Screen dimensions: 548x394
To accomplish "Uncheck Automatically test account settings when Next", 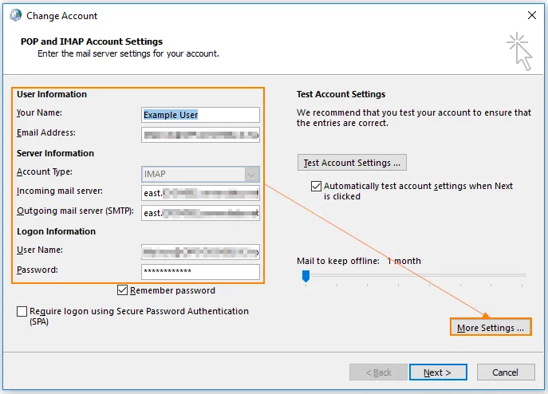I will [x=317, y=186].
